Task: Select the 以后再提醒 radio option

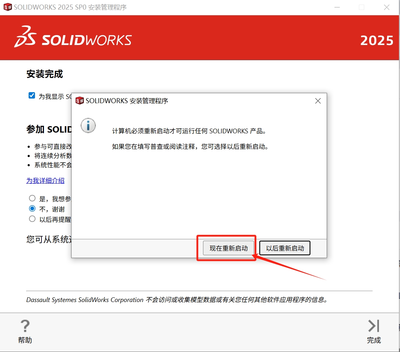Action: point(32,219)
